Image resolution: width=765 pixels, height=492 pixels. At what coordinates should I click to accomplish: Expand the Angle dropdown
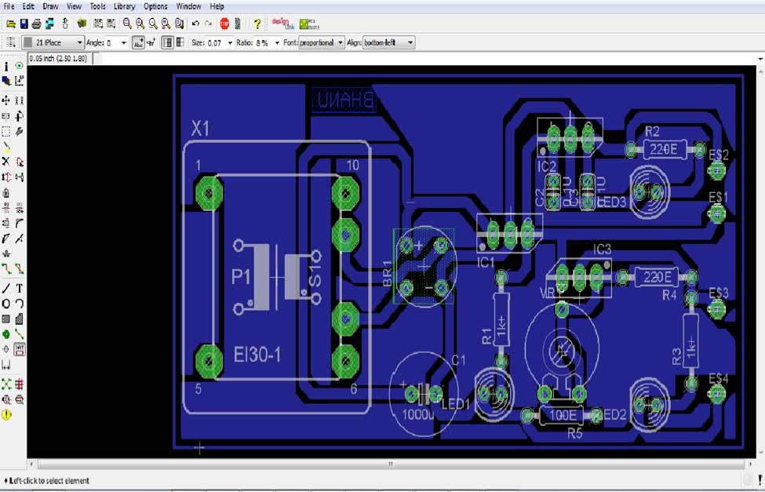[x=124, y=42]
